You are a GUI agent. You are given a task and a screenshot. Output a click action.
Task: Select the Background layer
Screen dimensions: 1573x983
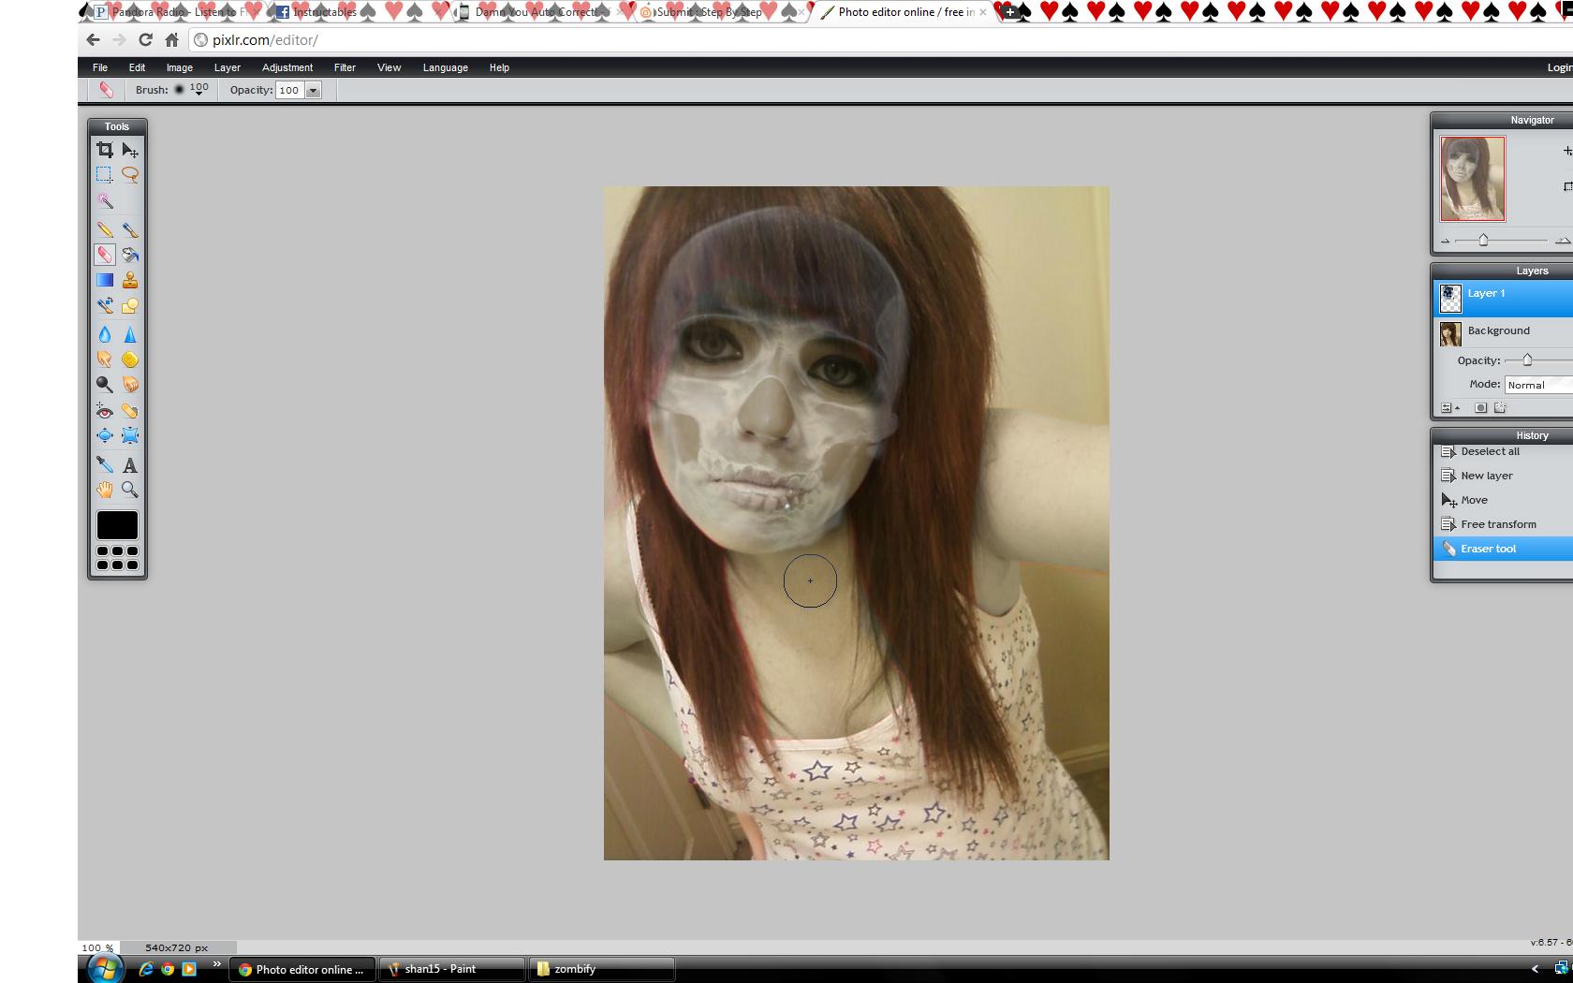tap(1504, 331)
